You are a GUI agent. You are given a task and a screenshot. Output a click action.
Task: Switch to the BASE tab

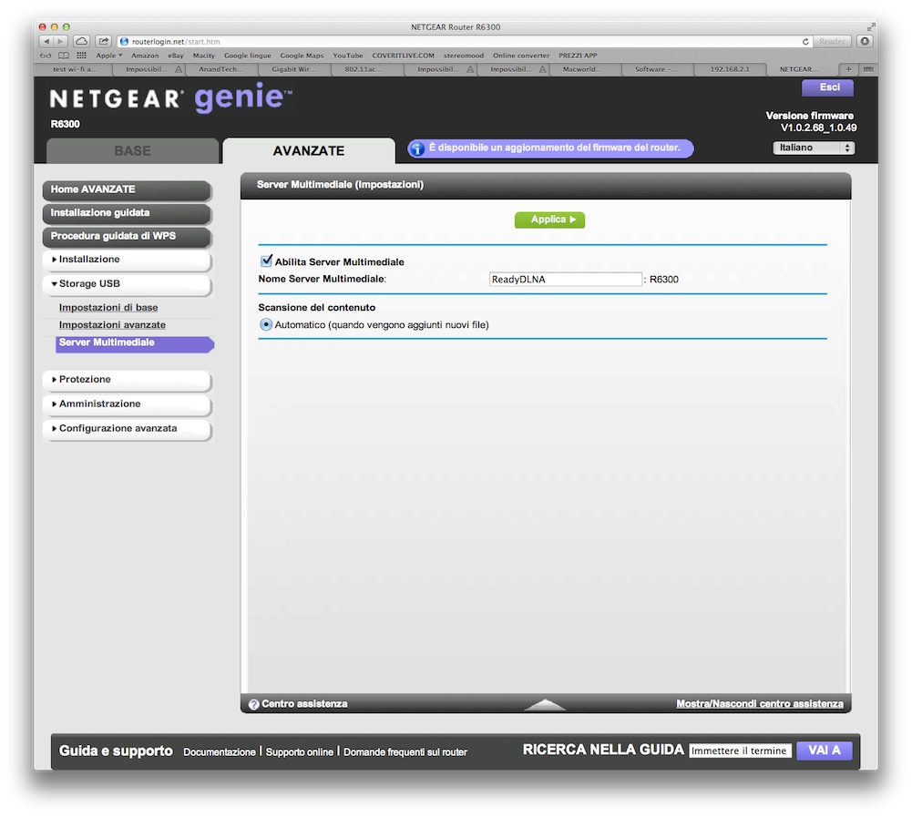coord(133,150)
